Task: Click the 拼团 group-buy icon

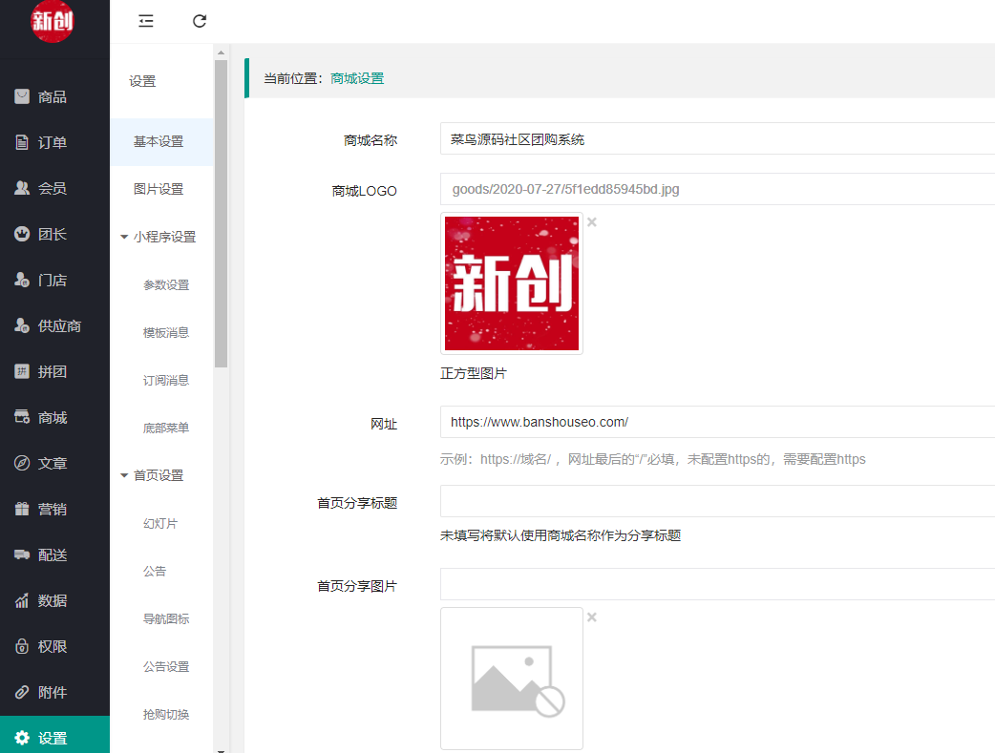Action: tap(22, 371)
